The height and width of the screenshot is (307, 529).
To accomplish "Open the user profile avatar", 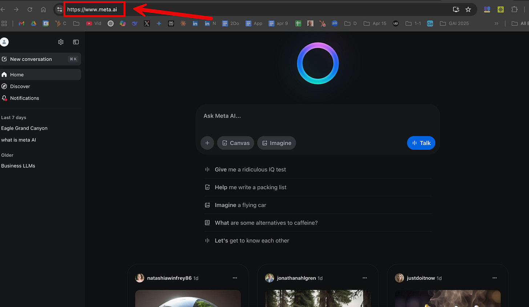I will [4, 42].
